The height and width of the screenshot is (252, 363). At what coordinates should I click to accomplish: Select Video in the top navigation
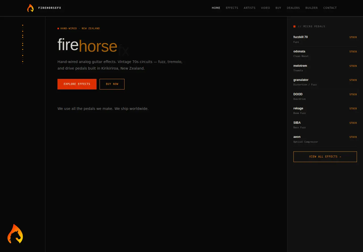[265, 8]
